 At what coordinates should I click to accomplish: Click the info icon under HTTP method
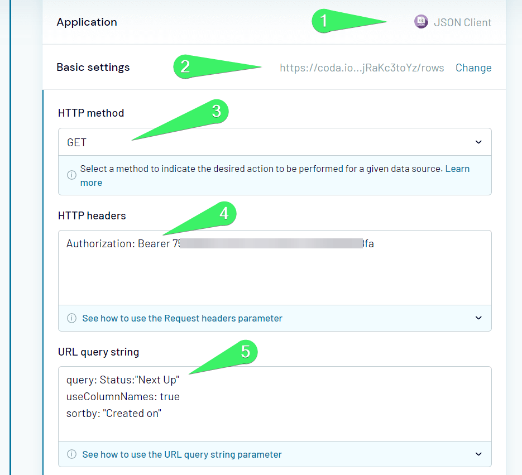point(71,175)
